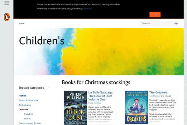Image resolution: width=187 pixels, height=125 pixels.
Task: Open the hamburger MENU icon
Action: click(x=7, y=3)
